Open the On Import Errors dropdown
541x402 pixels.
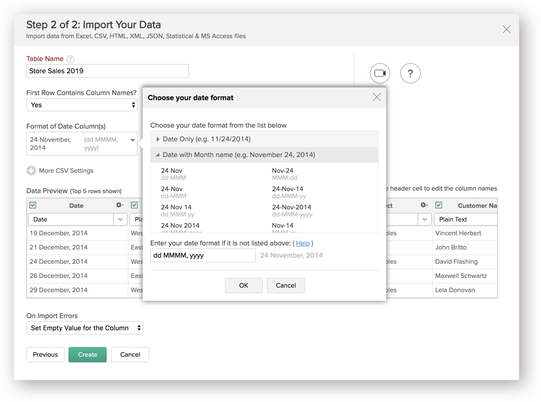click(85, 328)
